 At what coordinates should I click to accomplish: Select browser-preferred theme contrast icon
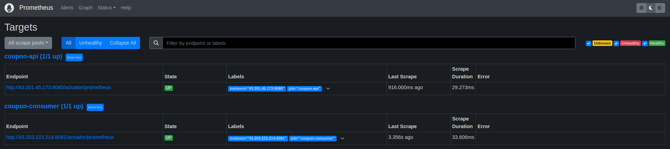(x=660, y=8)
